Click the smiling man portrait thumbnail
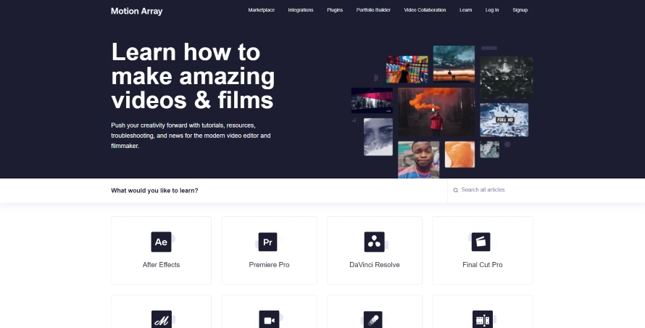Screen dimensions: 645x328 coord(418,160)
